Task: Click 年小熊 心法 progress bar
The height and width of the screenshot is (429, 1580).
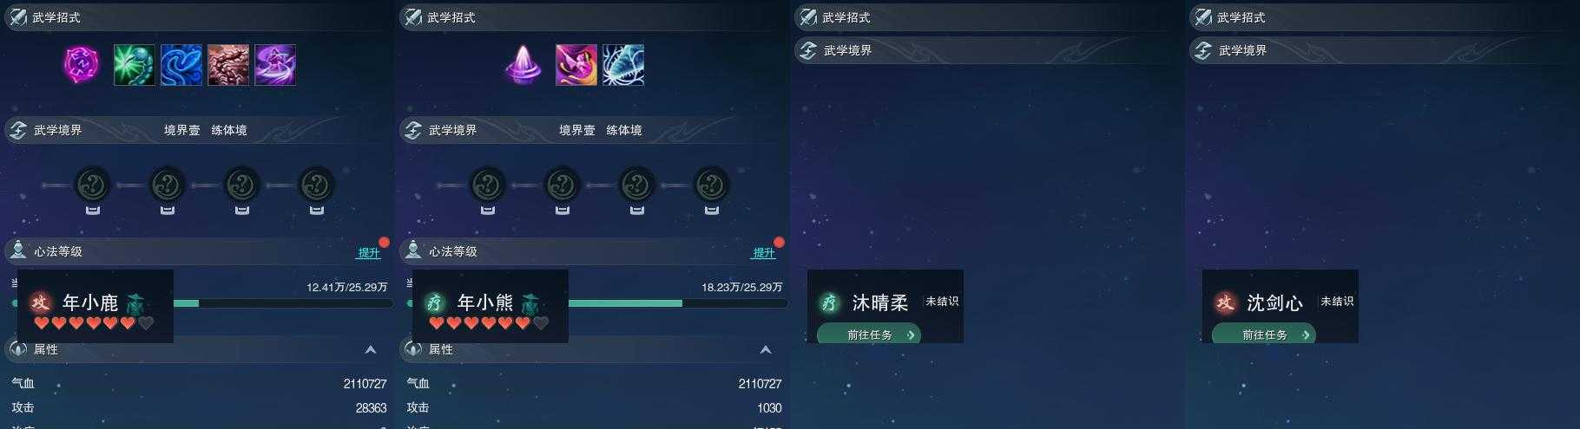Action: point(677,303)
